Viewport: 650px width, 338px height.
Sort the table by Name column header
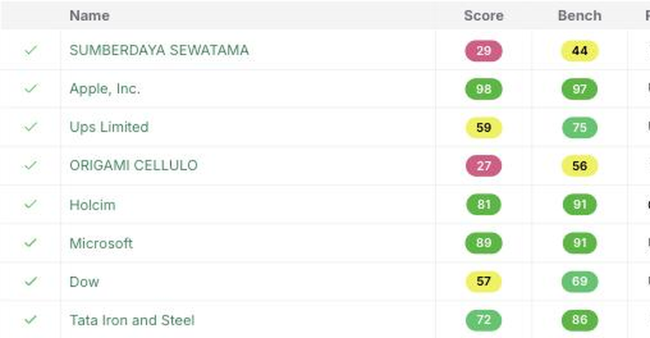tap(90, 16)
